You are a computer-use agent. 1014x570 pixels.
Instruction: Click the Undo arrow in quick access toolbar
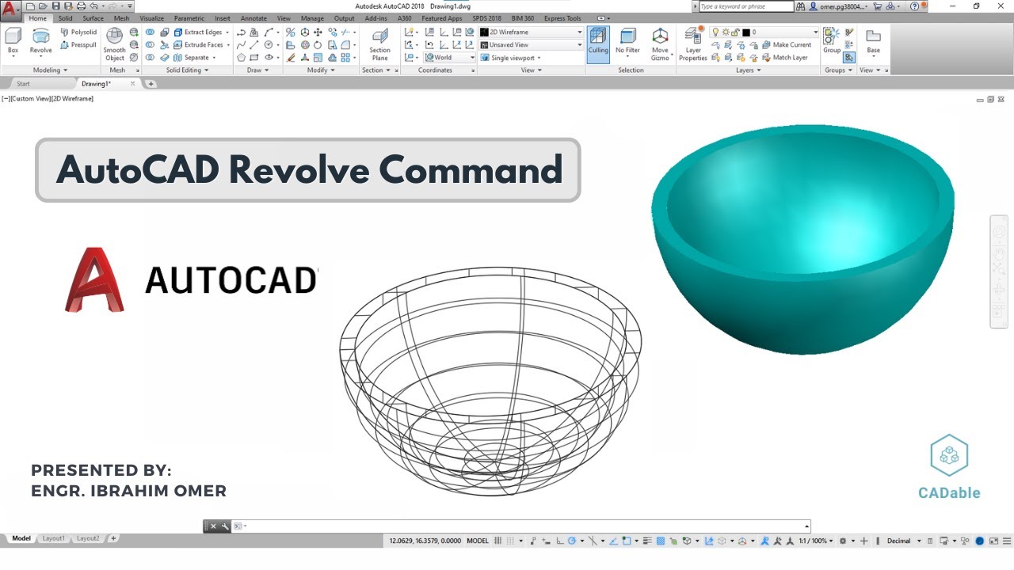click(x=93, y=6)
